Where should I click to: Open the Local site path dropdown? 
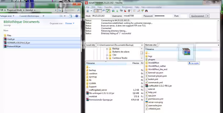pyautogui.click(x=142, y=45)
